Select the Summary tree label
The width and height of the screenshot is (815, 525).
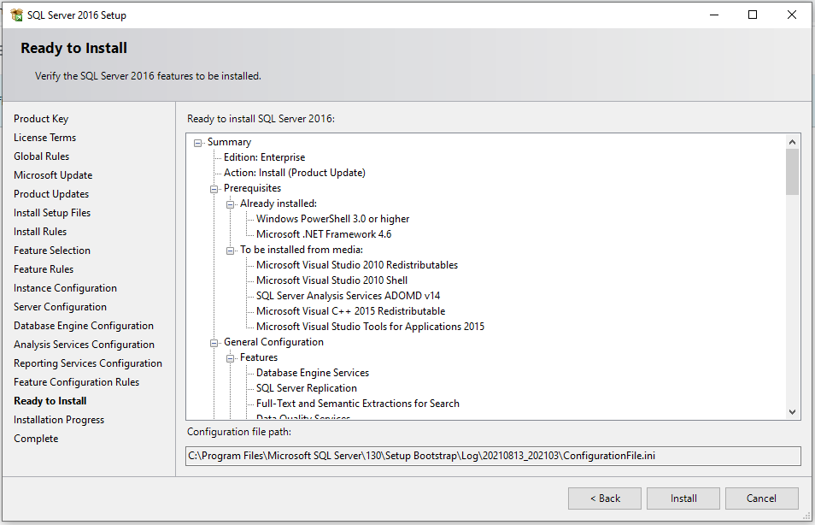tap(229, 142)
